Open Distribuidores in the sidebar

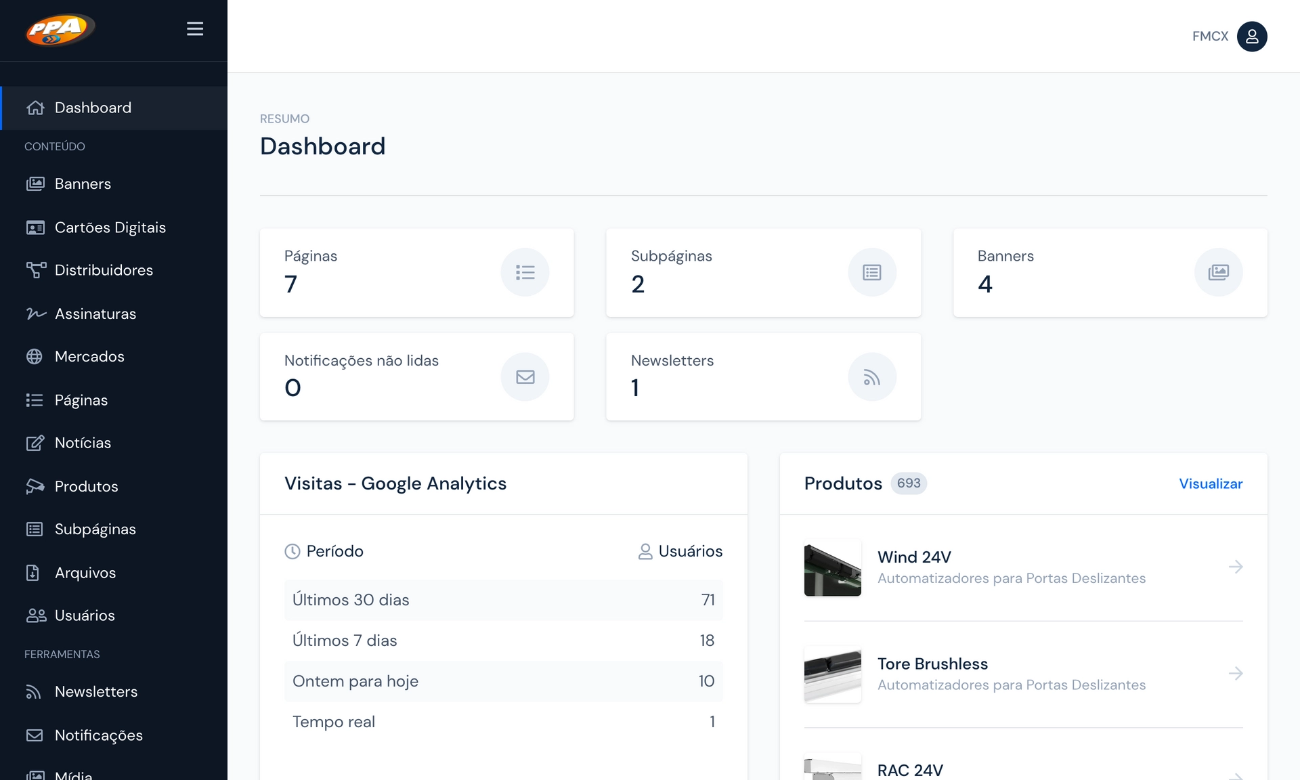click(104, 270)
